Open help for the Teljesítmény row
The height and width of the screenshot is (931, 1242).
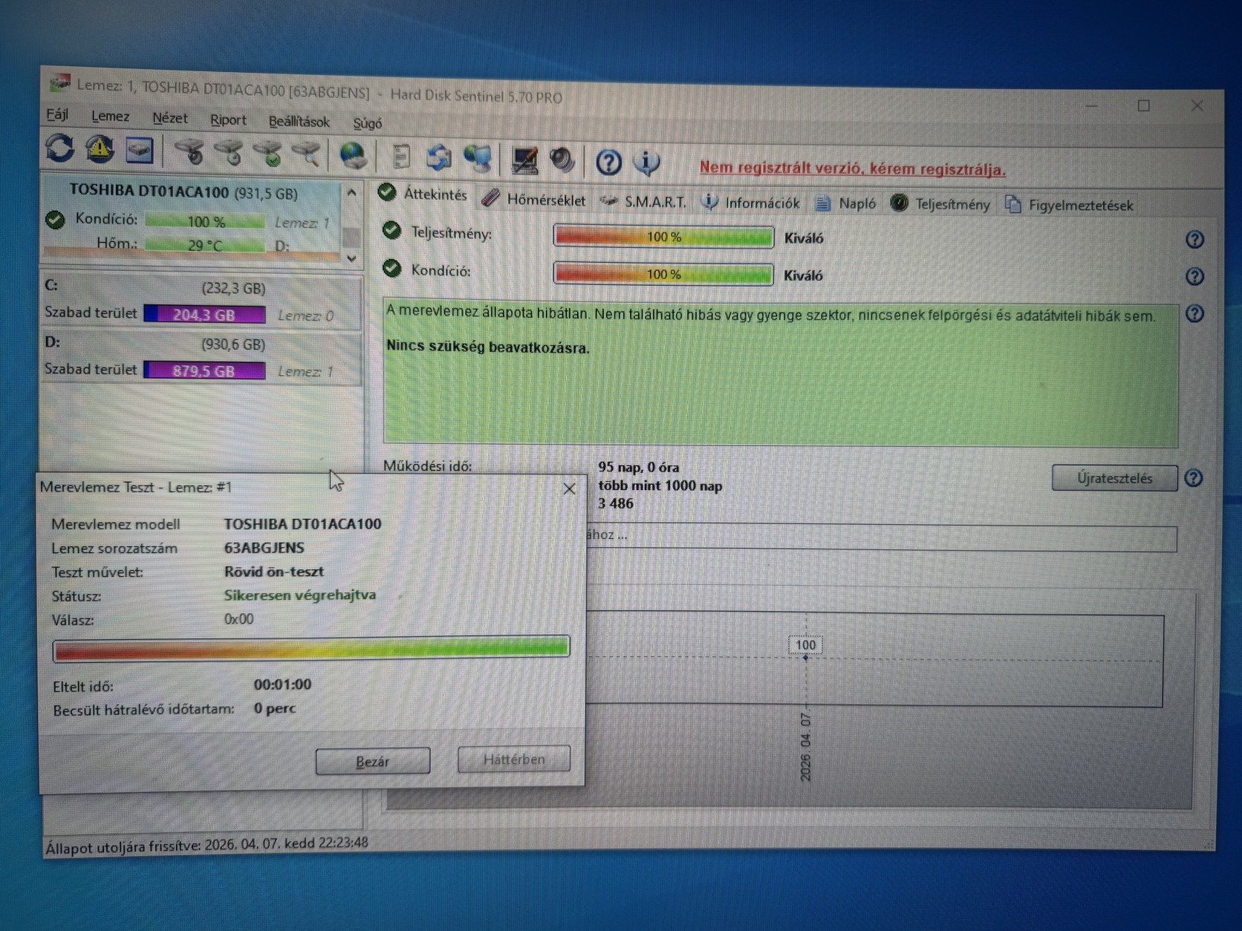[x=1194, y=240]
